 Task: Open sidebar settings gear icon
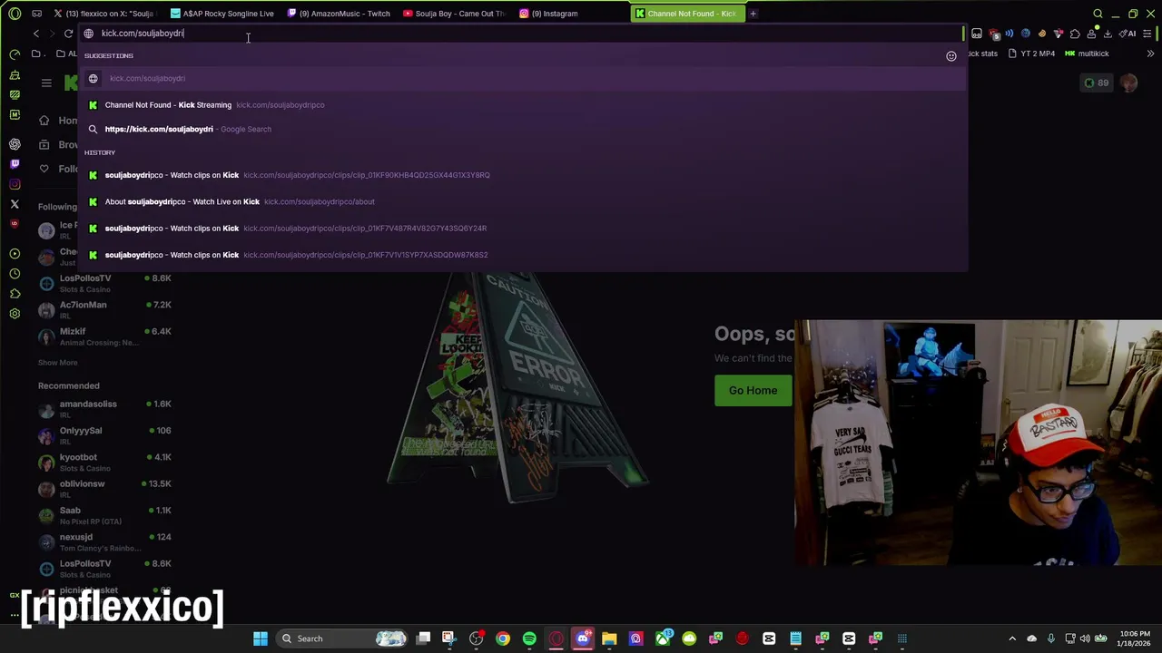point(15,314)
